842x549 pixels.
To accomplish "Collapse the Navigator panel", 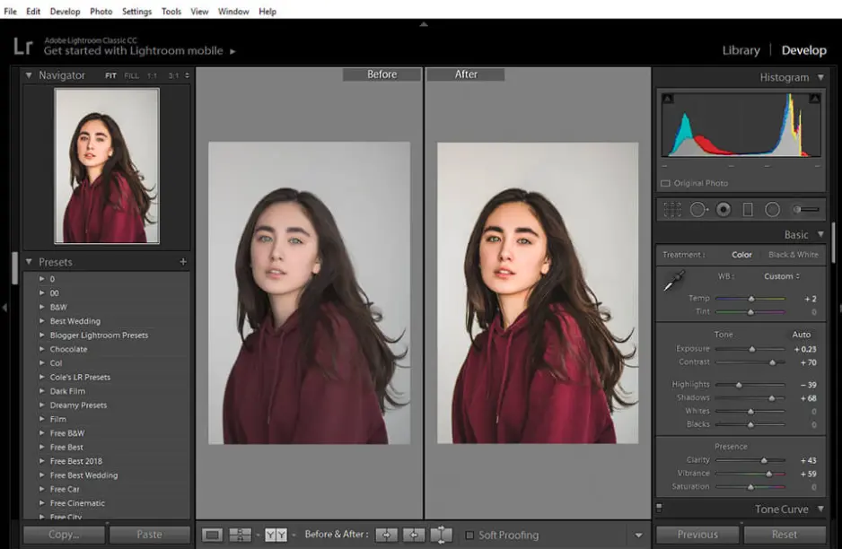I will click(x=29, y=76).
